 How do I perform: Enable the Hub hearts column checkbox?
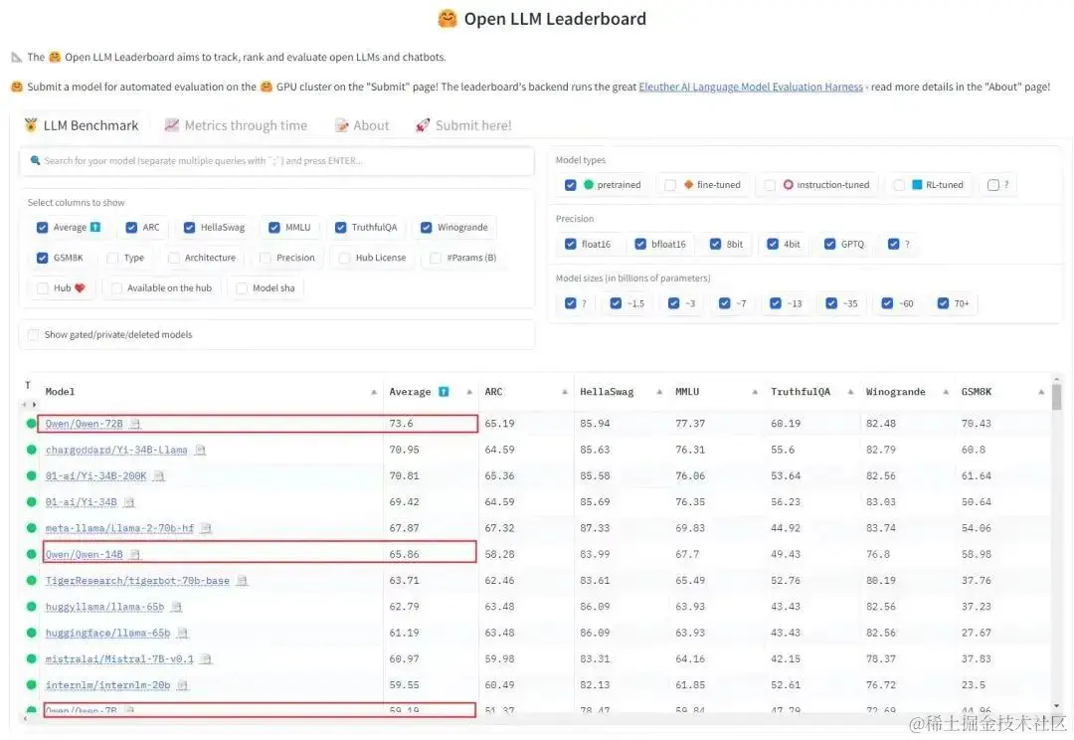pos(43,287)
